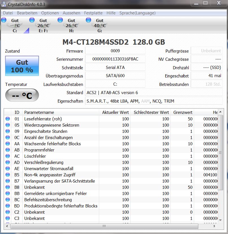The width and height of the screenshot is (228, 234).
Task: Select the C: drive health icon
Action: [x=4, y=20]
